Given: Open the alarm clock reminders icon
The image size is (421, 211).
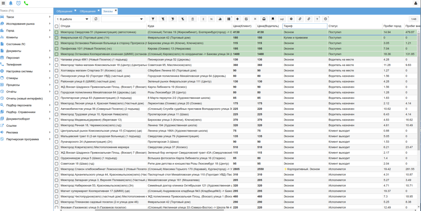Looking at the screenshot, I should coord(18,3).
